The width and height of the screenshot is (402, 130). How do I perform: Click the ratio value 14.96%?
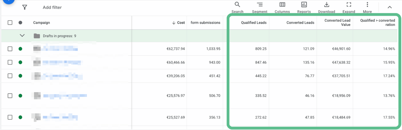click(389, 49)
